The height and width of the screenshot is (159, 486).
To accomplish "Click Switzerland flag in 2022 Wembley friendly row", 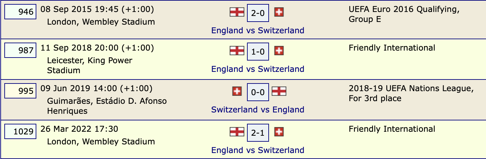I will click(x=279, y=132).
